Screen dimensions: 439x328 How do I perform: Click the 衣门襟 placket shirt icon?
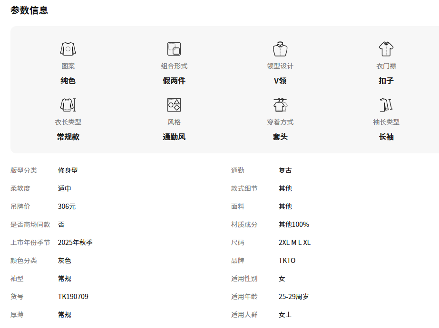pyautogui.click(x=386, y=49)
